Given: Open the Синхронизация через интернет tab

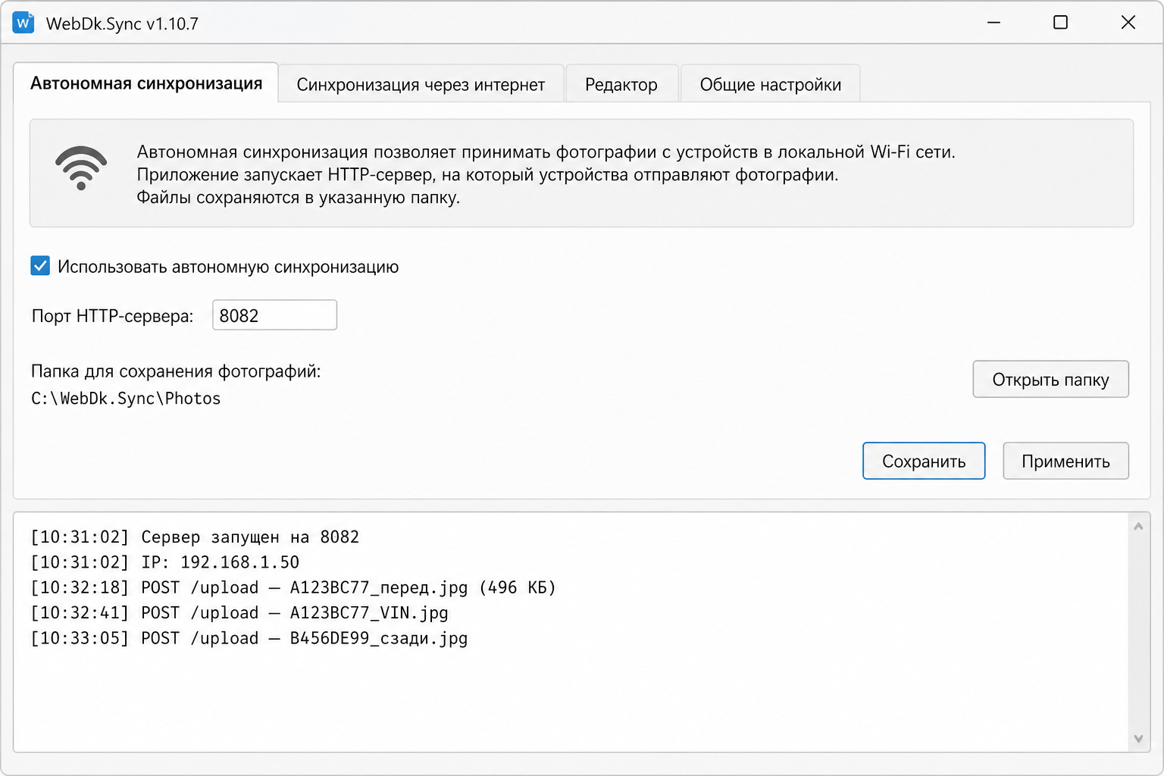Looking at the screenshot, I should (x=421, y=84).
